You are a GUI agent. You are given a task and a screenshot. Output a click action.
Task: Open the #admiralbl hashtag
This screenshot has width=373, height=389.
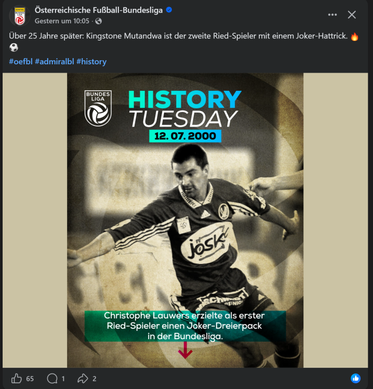pos(55,62)
